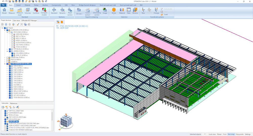Click the Volumes tool icon
The height and width of the screenshot is (136, 253).
[x=28, y=11]
